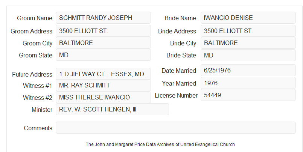The height and width of the screenshot is (152, 303).
Task: Select the Bride Name input field
Action: [248, 18]
